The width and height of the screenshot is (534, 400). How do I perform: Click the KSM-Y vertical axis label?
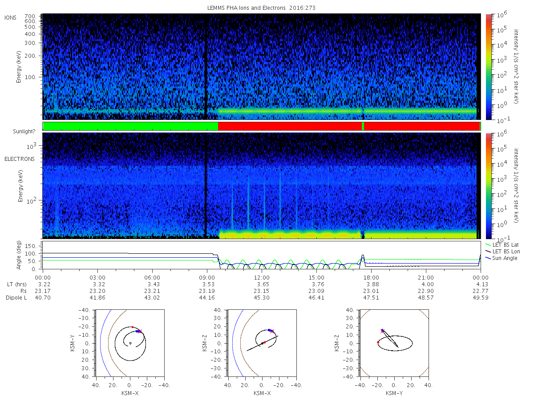click(73, 343)
